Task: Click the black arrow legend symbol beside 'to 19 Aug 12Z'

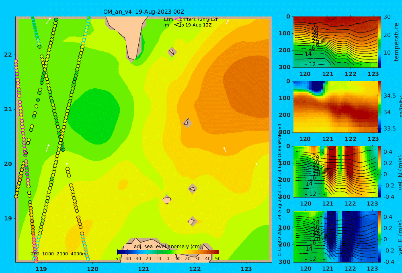Action: point(178,25)
